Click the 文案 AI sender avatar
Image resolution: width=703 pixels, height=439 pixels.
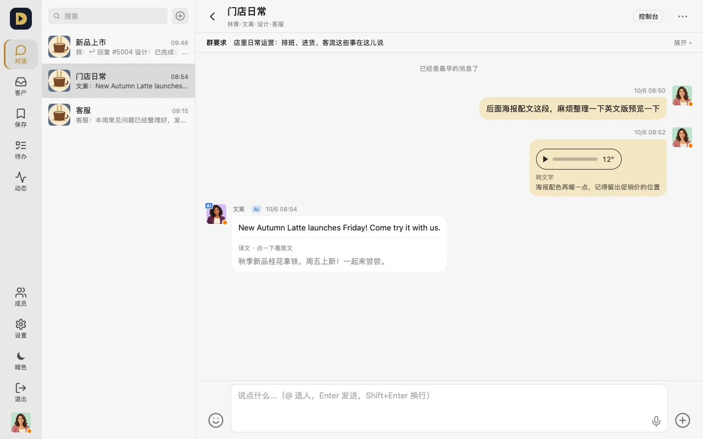(216, 214)
